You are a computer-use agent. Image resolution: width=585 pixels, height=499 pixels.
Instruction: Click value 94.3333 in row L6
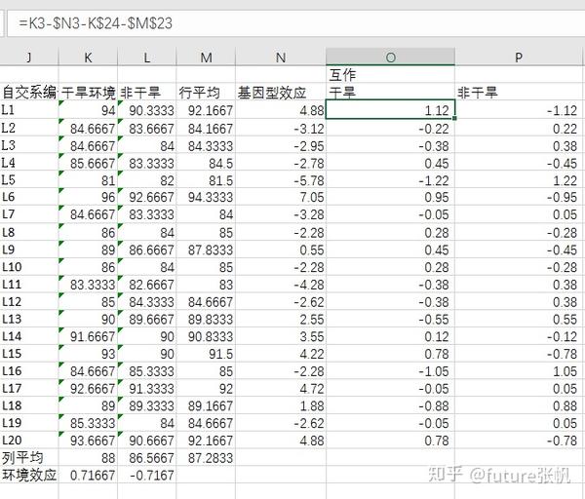click(x=206, y=197)
